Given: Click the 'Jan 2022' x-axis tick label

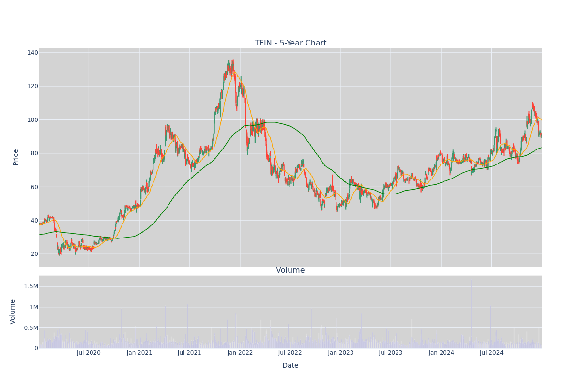Looking at the screenshot, I should click(240, 353).
